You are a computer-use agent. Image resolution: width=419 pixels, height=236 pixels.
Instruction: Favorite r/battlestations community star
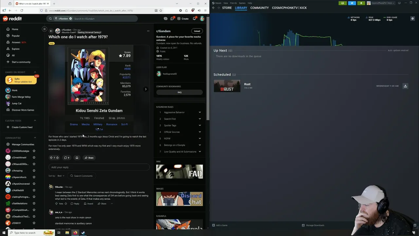tap(34, 203)
